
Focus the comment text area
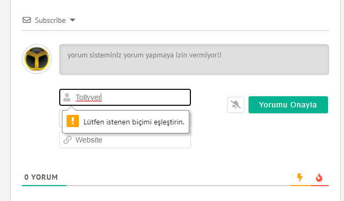point(194,60)
